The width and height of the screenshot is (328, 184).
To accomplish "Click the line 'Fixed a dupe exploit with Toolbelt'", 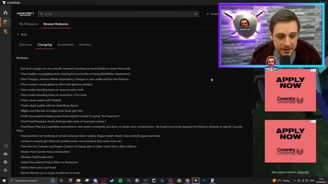I will 40,100.
